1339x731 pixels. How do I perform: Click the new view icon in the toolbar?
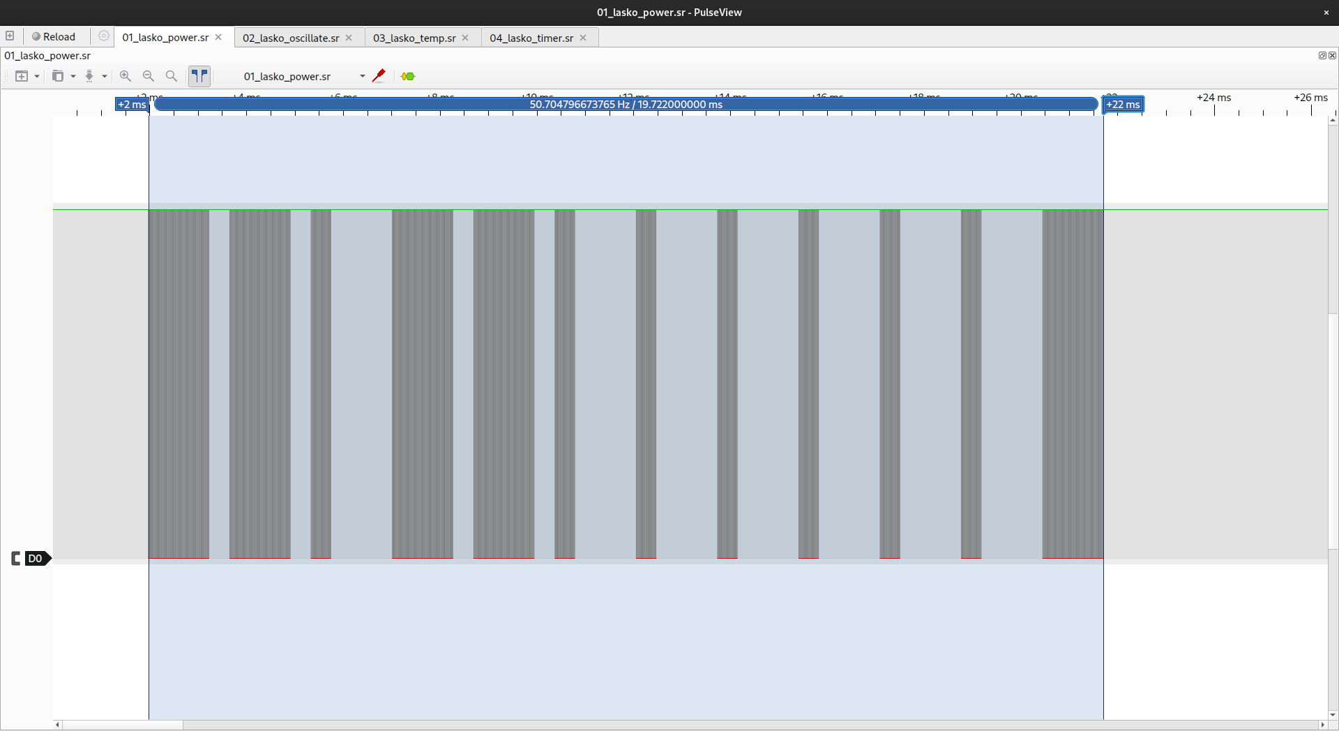[x=22, y=76]
